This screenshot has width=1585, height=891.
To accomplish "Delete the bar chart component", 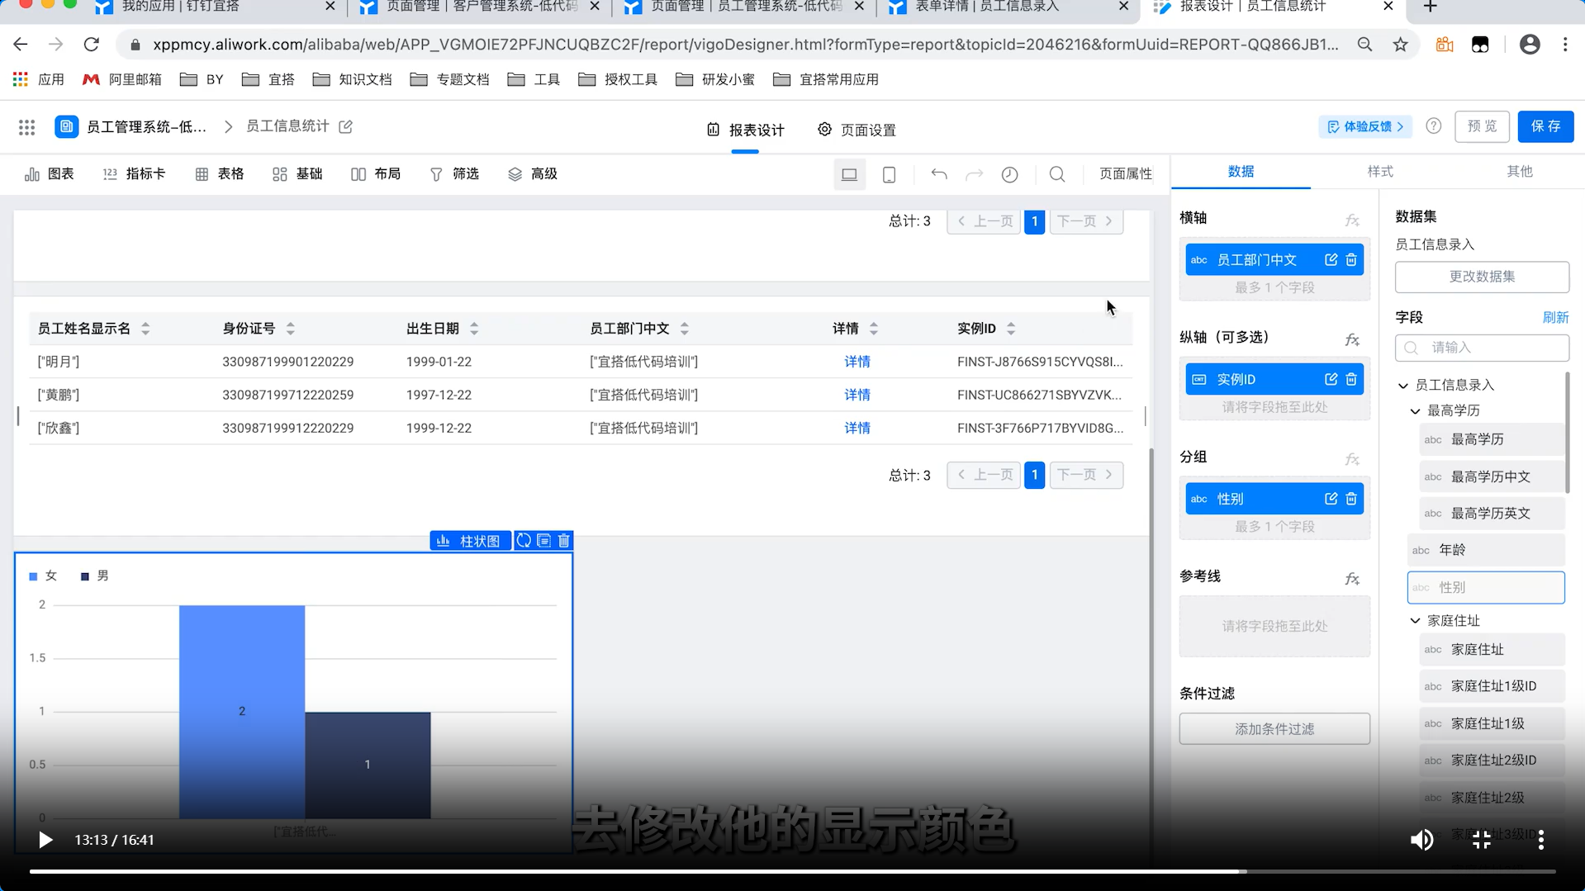I will coord(564,541).
